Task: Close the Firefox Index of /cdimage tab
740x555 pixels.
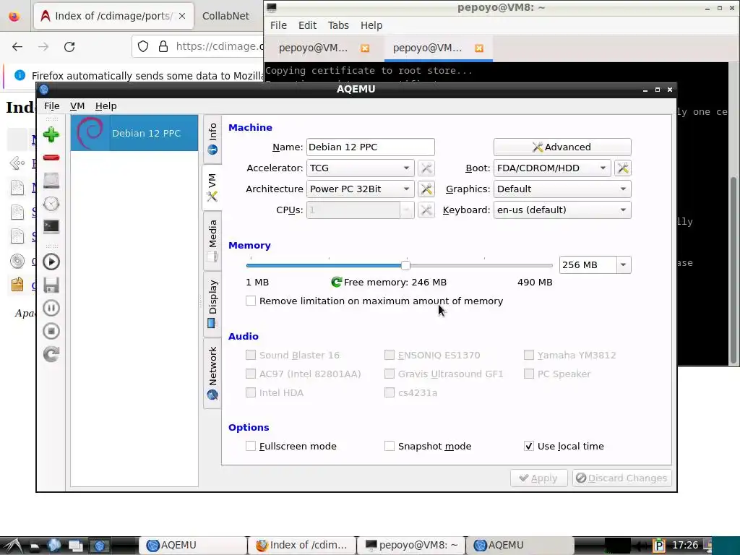Action: tap(182, 16)
